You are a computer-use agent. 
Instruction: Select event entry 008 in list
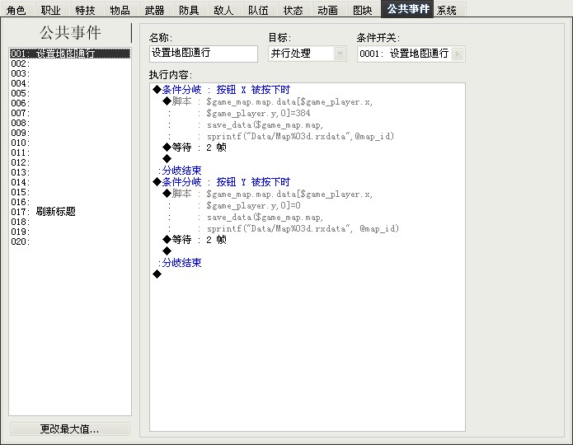(70, 123)
